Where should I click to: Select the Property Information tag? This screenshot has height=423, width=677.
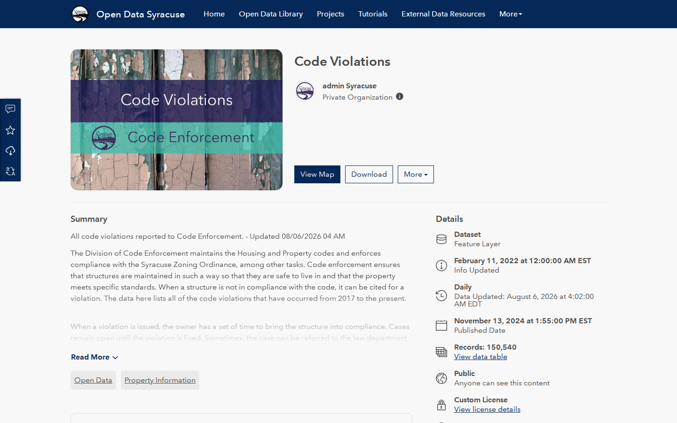click(x=160, y=380)
